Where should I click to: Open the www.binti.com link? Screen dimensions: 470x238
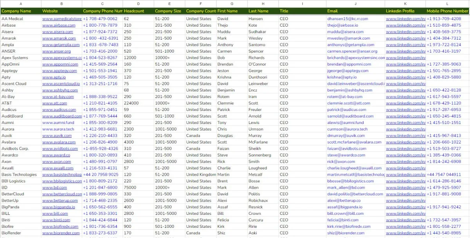[56, 220]
